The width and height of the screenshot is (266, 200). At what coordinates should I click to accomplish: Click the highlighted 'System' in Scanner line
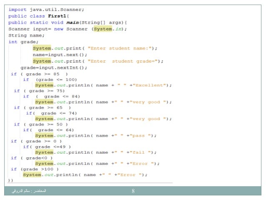[103, 29]
